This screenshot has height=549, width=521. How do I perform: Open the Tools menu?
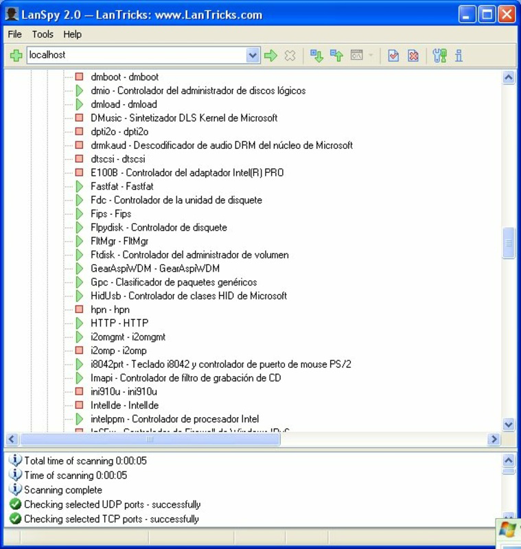(43, 34)
